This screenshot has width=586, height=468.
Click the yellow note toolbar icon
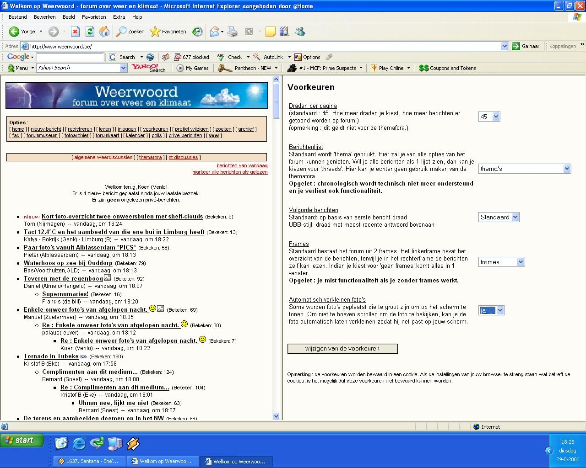click(x=271, y=32)
